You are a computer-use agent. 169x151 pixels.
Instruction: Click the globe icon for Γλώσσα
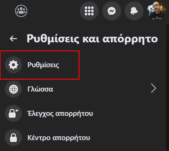[x=13, y=89]
